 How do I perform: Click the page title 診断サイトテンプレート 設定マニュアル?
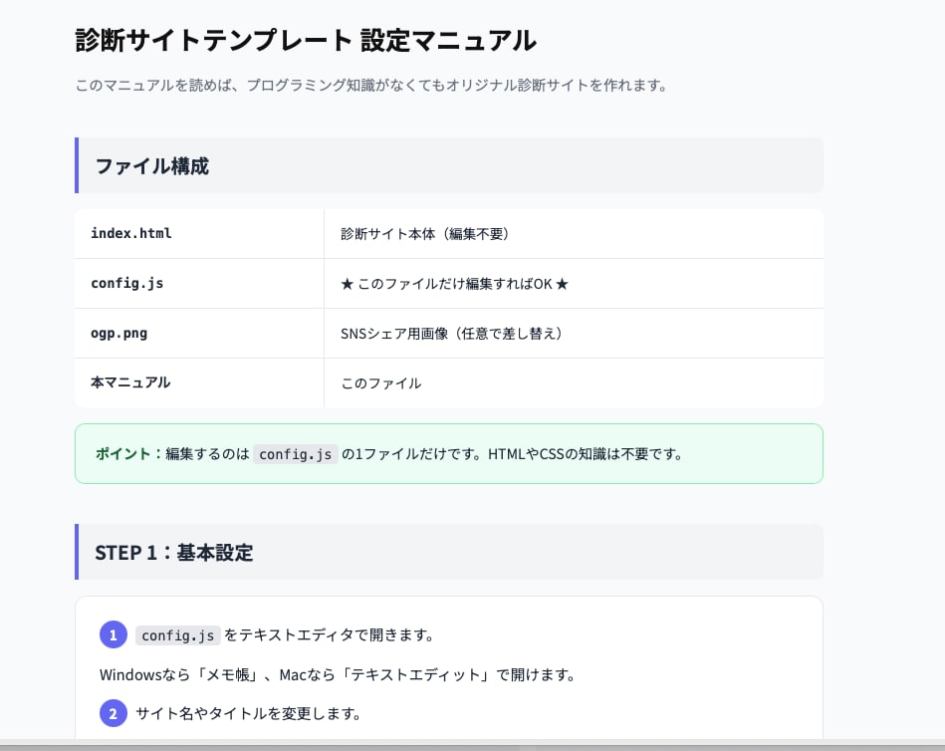[x=306, y=41]
